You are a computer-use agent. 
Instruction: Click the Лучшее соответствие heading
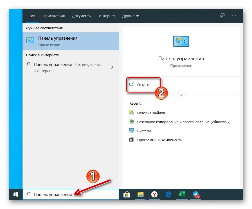(x=44, y=28)
